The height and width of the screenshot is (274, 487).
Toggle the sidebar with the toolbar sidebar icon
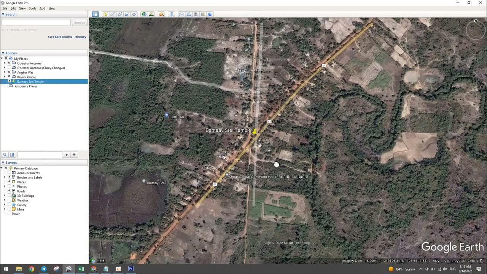tap(95, 14)
